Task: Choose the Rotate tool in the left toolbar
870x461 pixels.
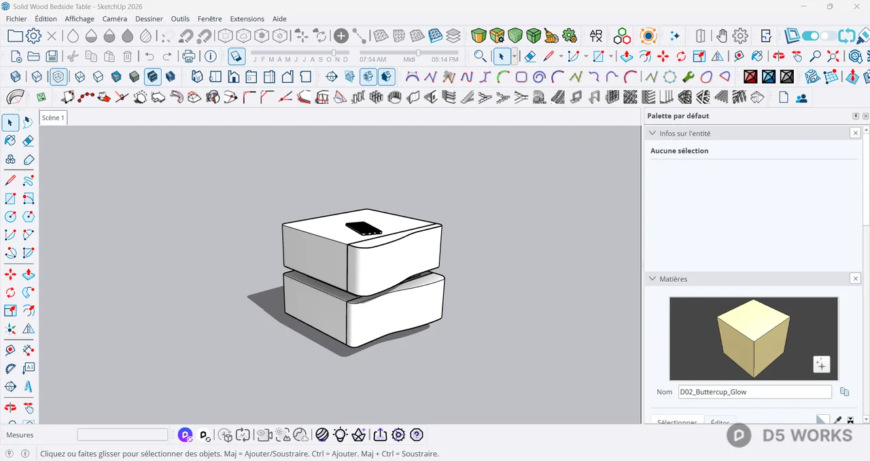Action: [x=10, y=293]
